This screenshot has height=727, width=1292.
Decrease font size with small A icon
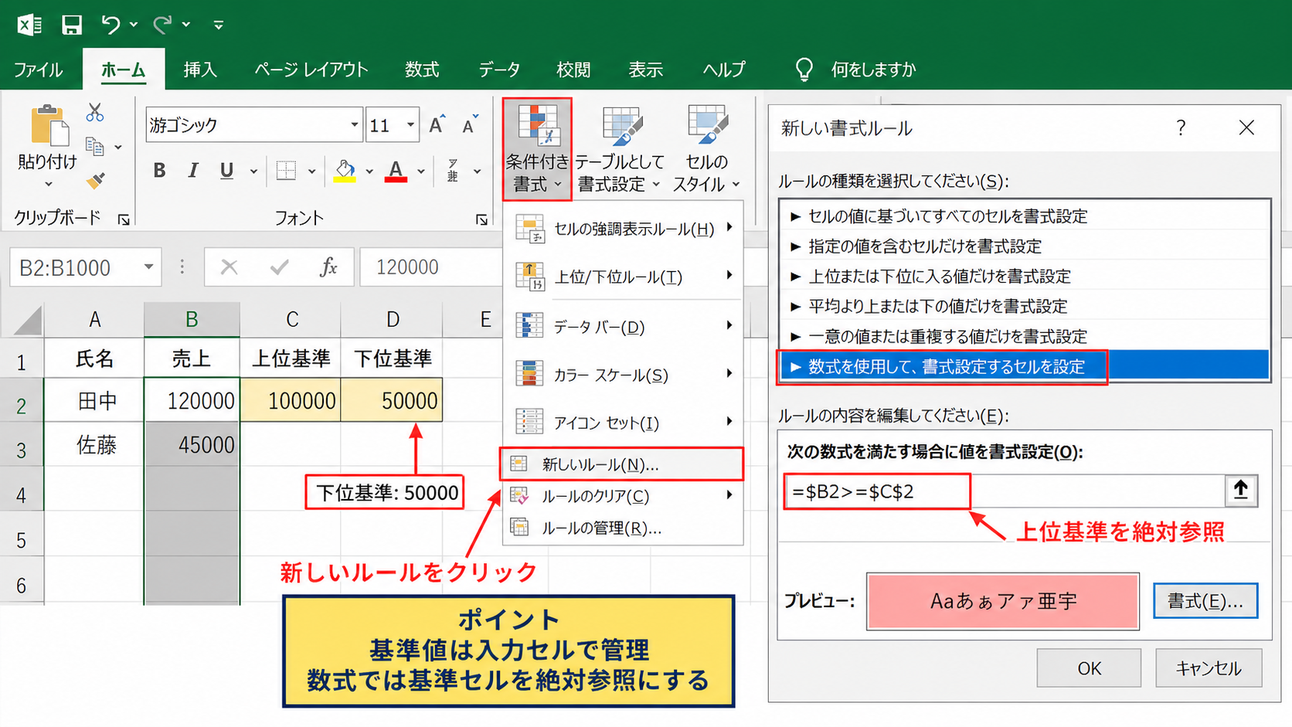click(470, 124)
